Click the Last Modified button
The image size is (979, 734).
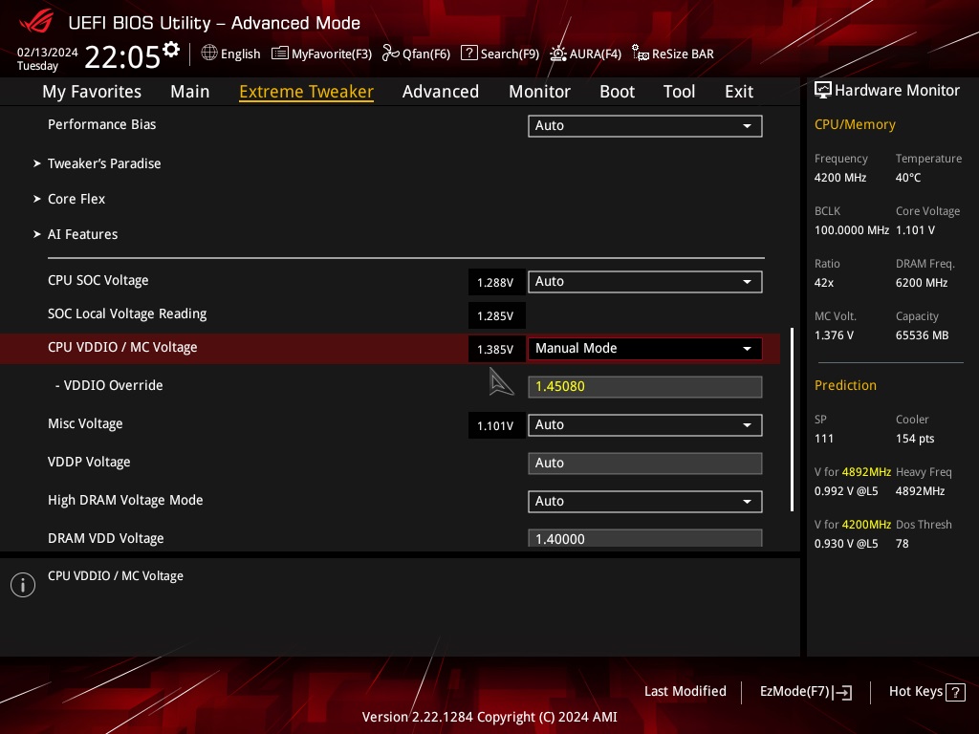click(685, 691)
